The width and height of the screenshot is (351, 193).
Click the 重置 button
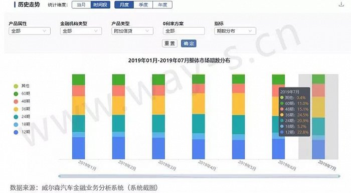coord(169,43)
